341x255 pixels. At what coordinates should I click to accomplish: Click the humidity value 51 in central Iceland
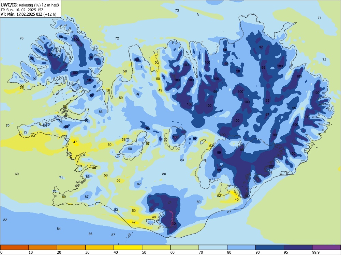point(123,140)
